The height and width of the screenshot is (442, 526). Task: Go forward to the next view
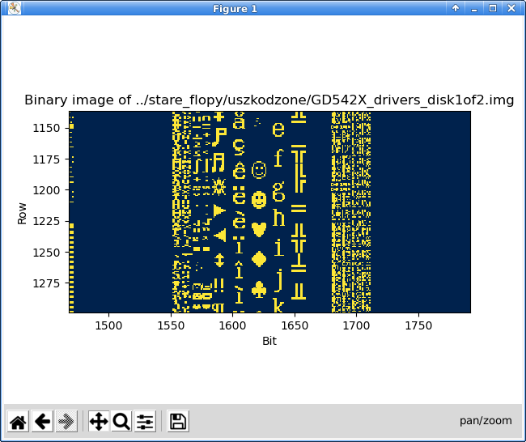click(x=66, y=421)
